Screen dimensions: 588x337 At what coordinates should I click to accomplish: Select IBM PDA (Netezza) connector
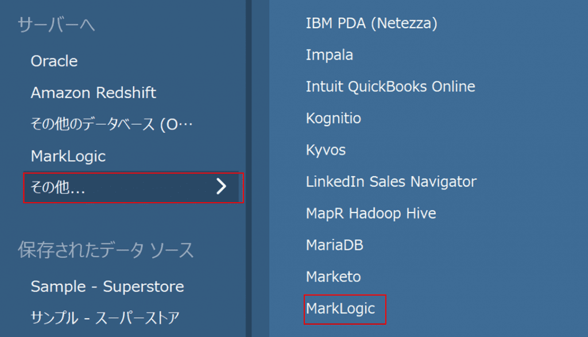372,24
